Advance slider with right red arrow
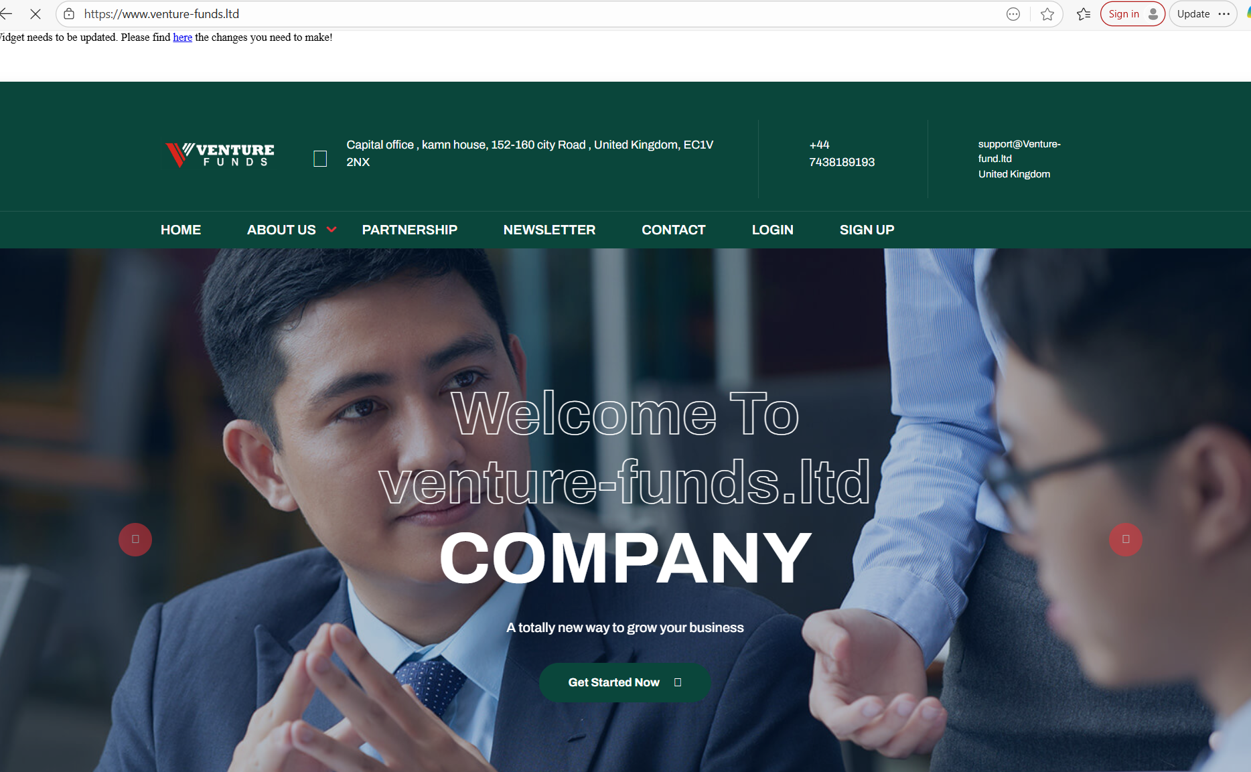Viewport: 1251px width, 772px height. 1126,540
